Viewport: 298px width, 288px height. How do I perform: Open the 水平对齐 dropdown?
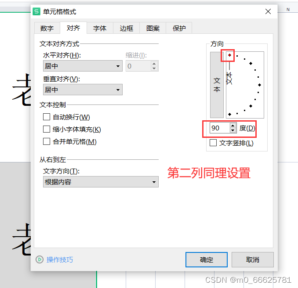pyautogui.click(x=83, y=66)
